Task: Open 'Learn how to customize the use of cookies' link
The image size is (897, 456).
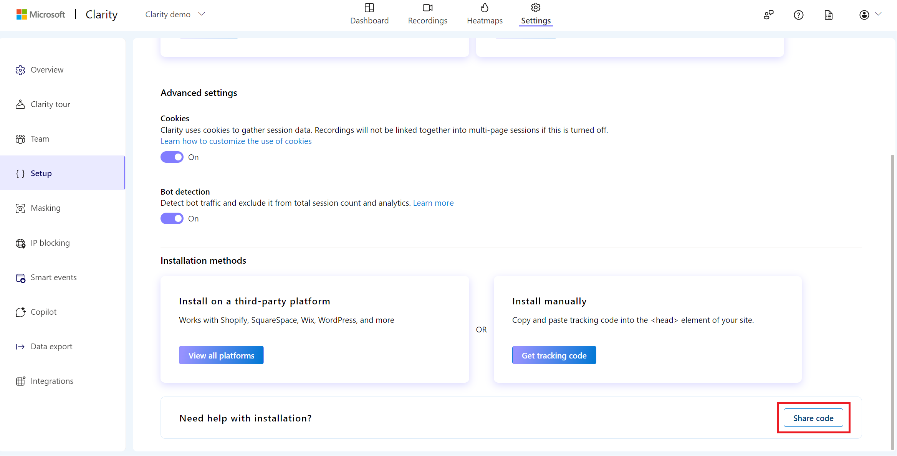Action: pos(236,141)
